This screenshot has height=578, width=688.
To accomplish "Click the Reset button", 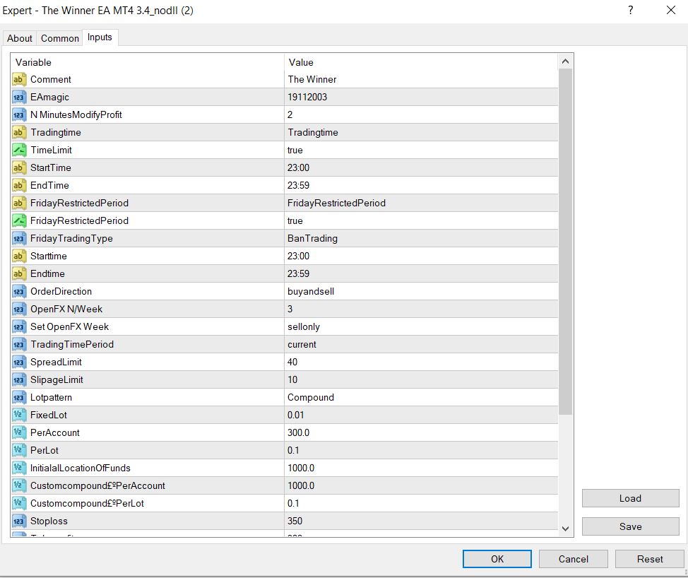I will point(649,559).
